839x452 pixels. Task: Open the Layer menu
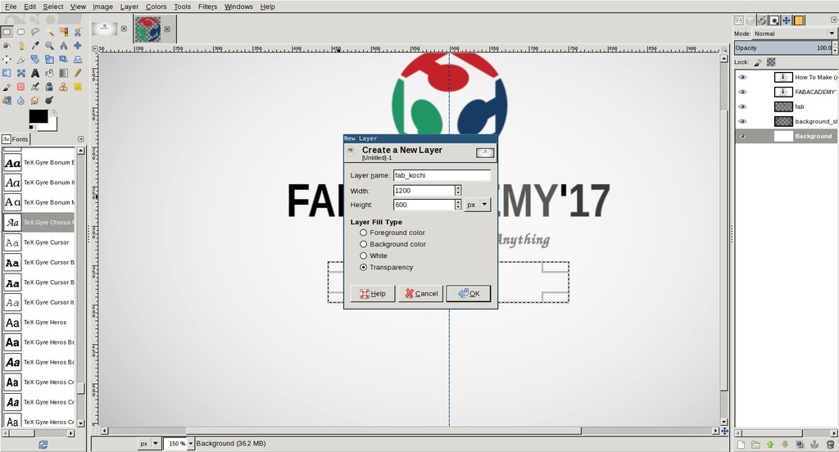129,7
